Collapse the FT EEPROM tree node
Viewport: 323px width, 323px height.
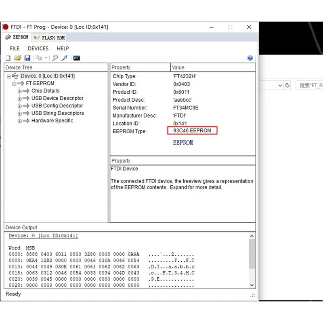14,84
